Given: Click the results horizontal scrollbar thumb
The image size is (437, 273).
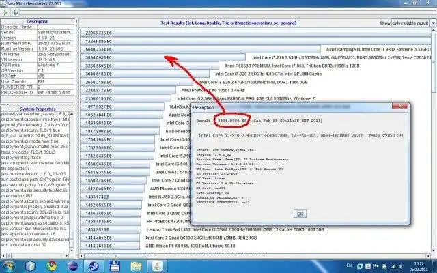Looking at the screenshot, I should (x=115, y=256).
